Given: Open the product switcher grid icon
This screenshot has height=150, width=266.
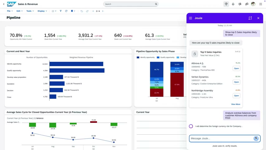Looking at the screenshot, I should pos(261,4).
